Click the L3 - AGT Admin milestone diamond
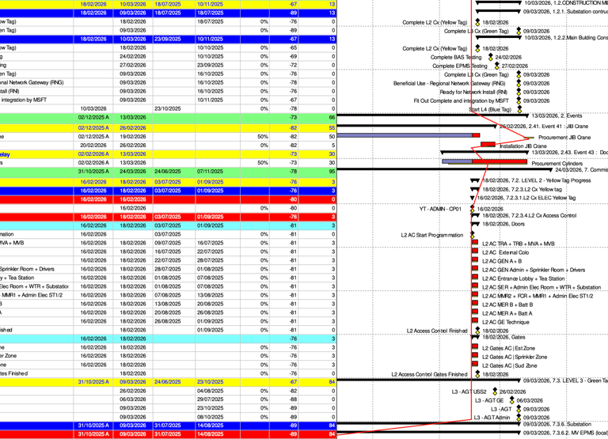Image resolution: width=608 pixels, height=439 pixels. (x=519, y=418)
